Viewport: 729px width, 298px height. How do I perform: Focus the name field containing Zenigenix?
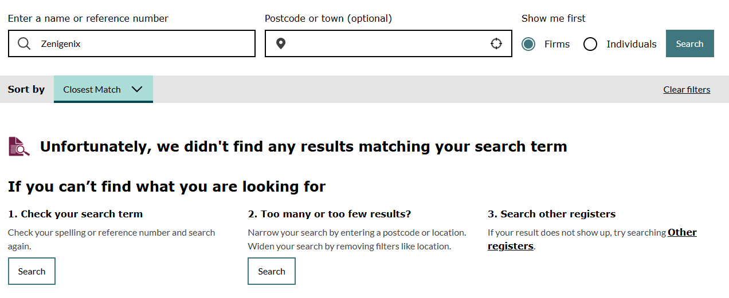click(x=143, y=44)
